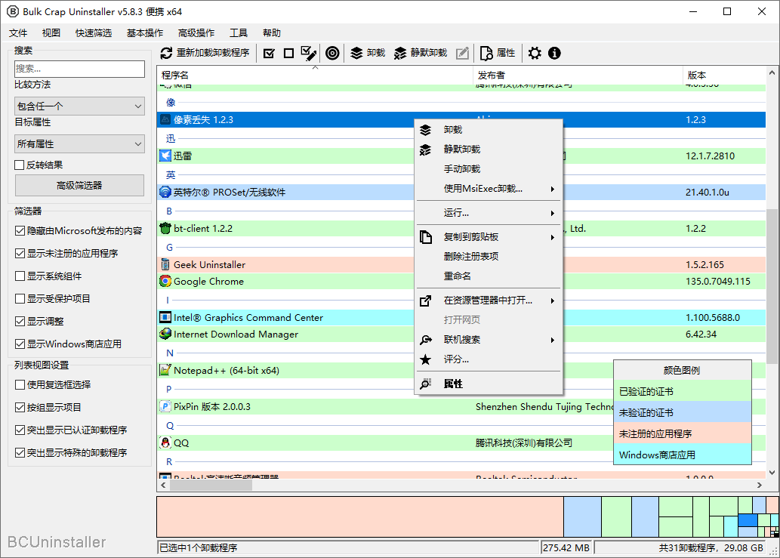Click the 高级筛选器 button
780x558 pixels.
point(79,186)
